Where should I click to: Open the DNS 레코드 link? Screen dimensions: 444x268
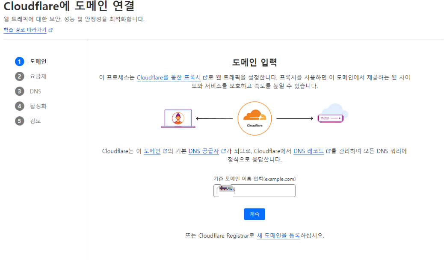(308, 151)
